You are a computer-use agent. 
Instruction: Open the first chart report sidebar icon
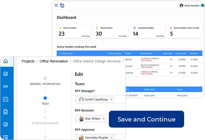click(x=5, y=74)
